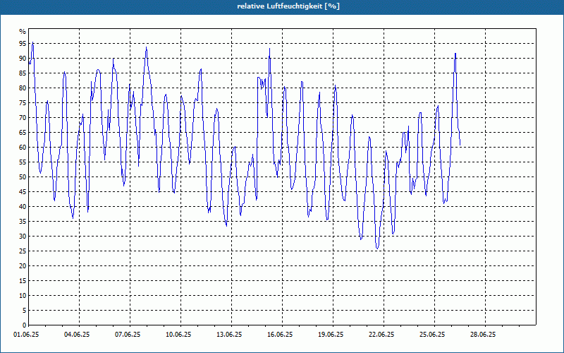Select the x-axis date label 07.06.25

point(128,335)
